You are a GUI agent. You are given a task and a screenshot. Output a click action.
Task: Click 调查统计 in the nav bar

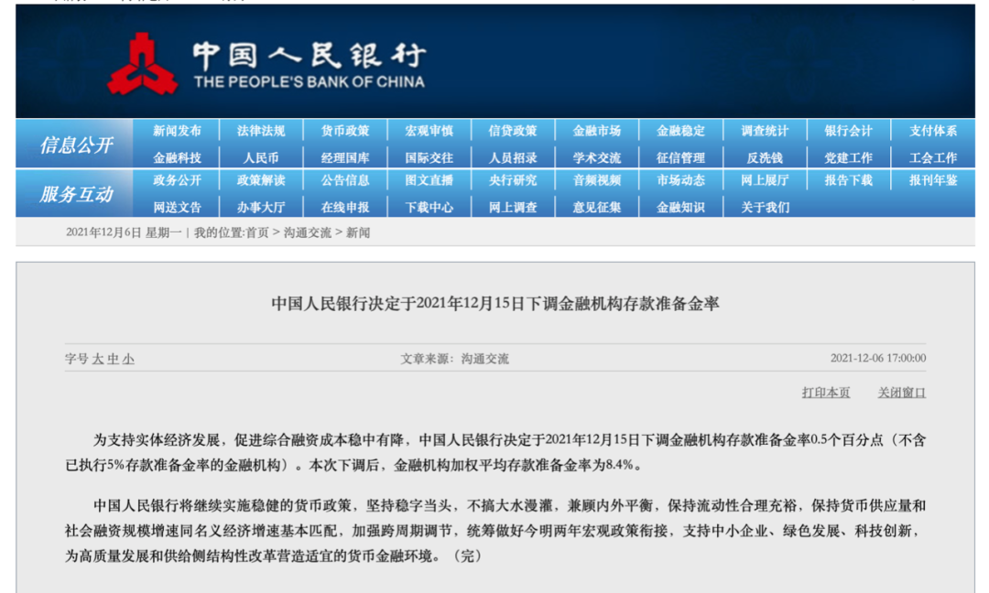(x=765, y=131)
